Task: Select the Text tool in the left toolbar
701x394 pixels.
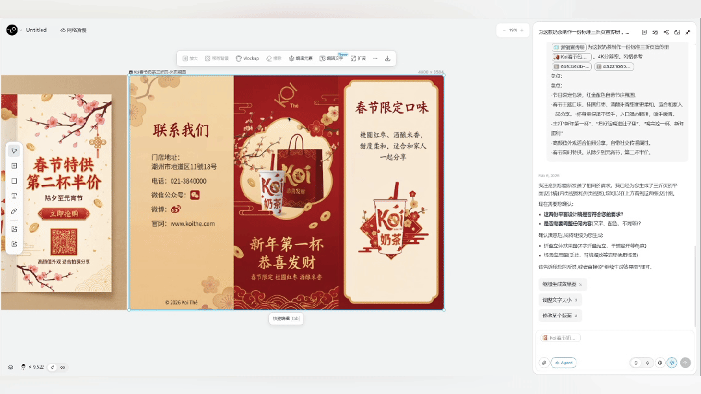Action: pyautogui.click(x=14, y=197)
